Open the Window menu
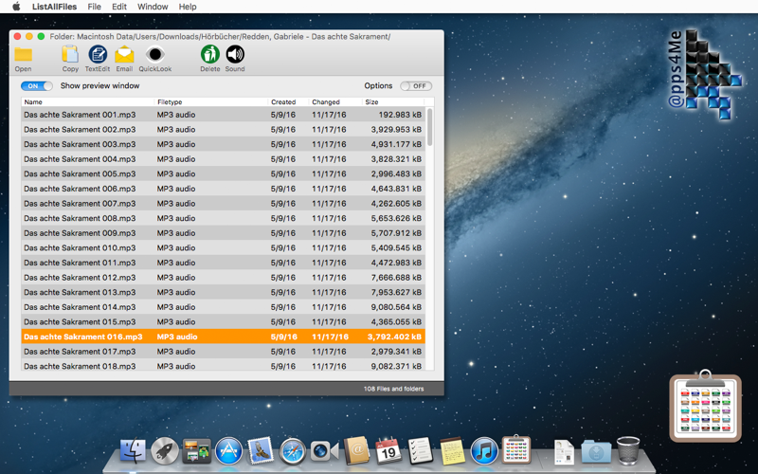Viewport: 758px width, 474px height. tap(153, 7)
